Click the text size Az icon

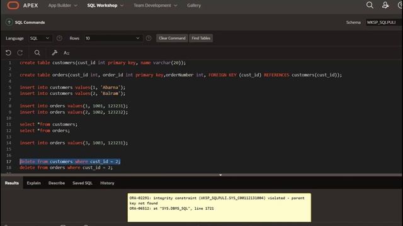(x=67, y=53)
